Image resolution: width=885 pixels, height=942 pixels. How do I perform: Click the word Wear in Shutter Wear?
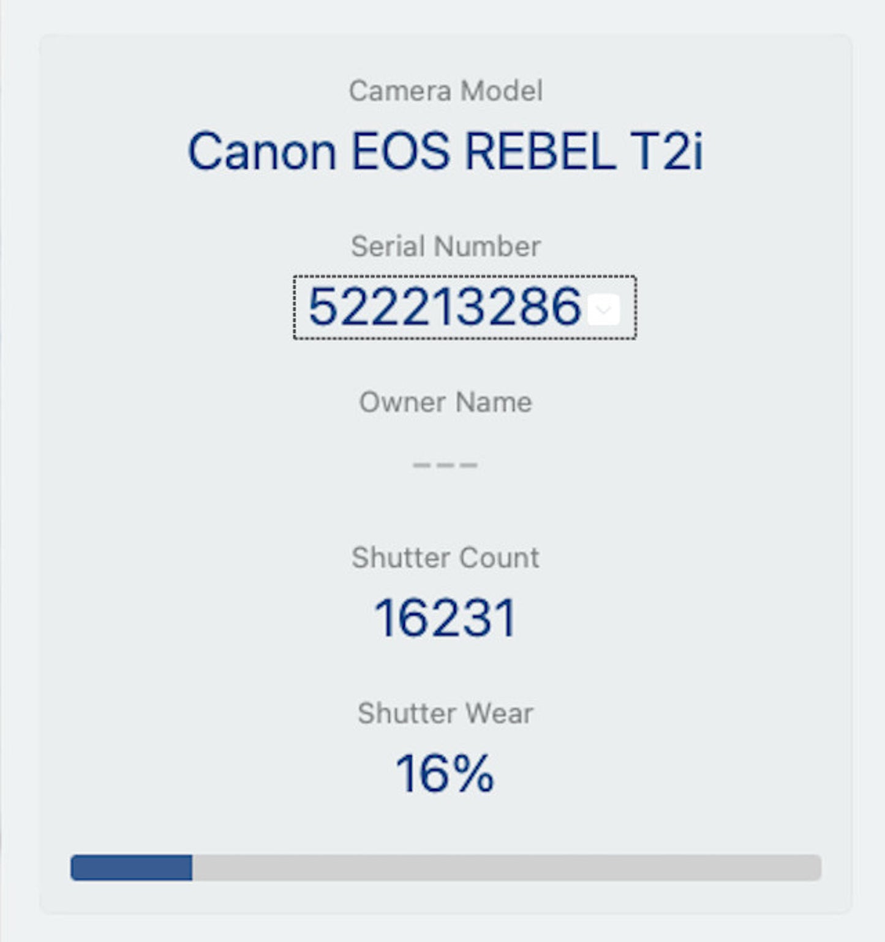coord(499,713)
